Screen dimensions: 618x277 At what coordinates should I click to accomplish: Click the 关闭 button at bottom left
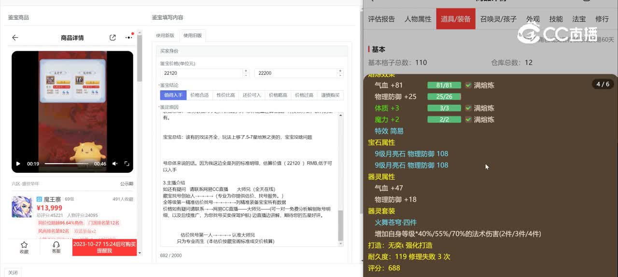(x=13, y=273)
